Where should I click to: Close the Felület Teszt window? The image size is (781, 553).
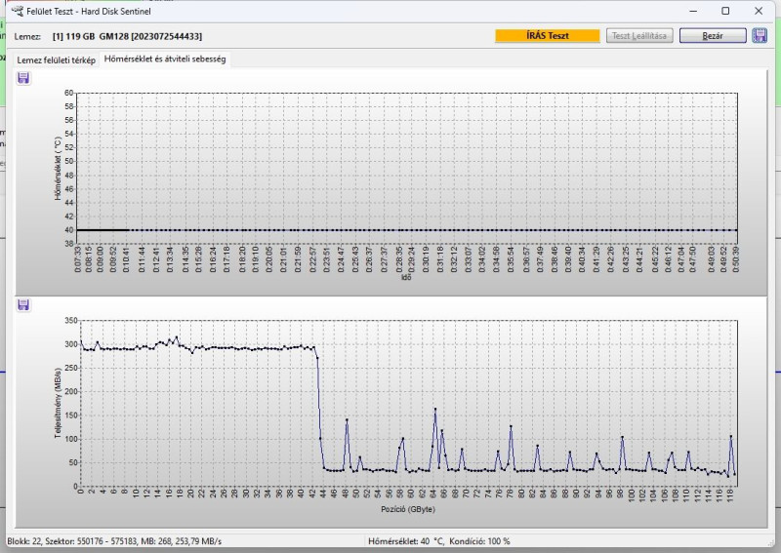click(x=759, y=11)
